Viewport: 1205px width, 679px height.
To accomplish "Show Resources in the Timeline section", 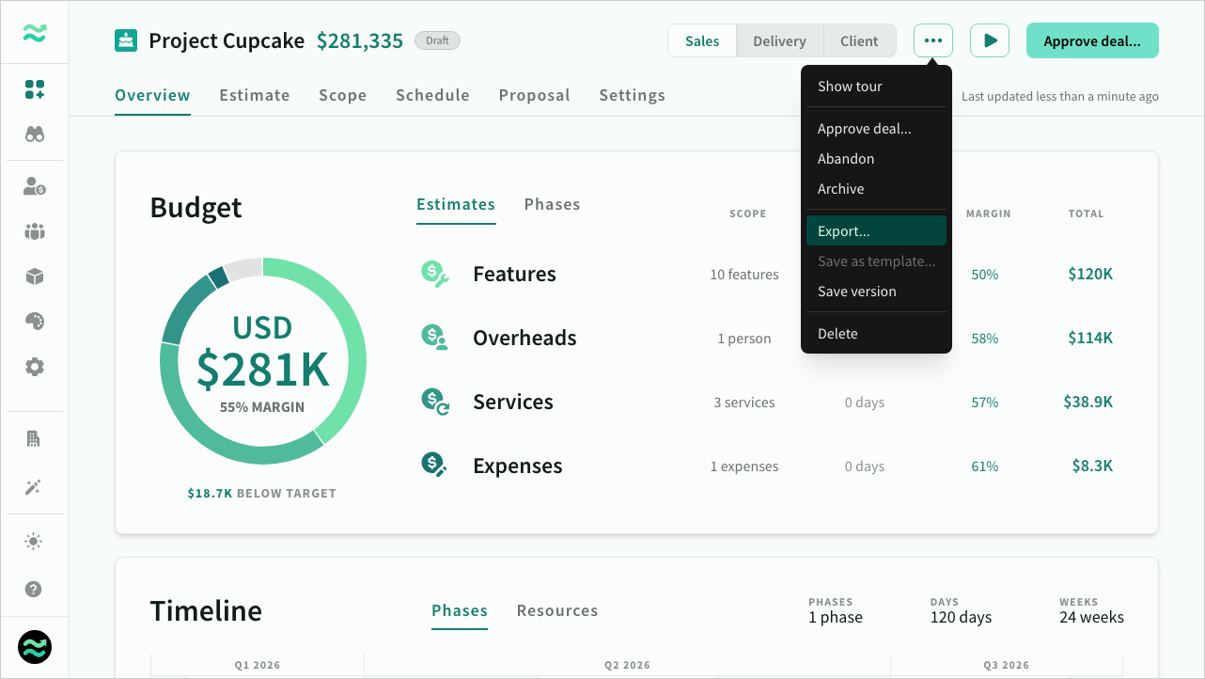I will [x=556, y=610].
